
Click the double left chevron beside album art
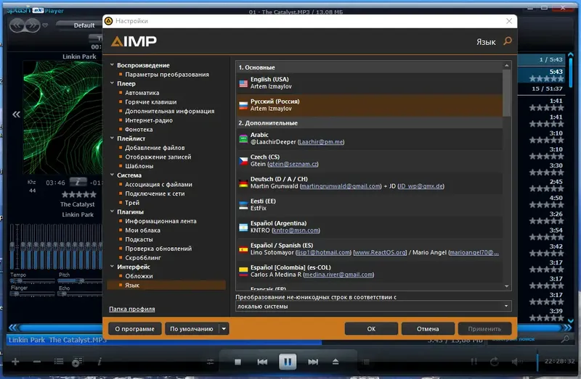pos(16,114)
